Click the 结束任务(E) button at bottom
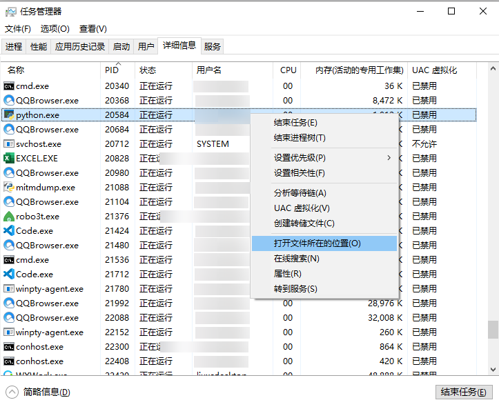This screenshot has height=409, width=499. click(x=464, y=392)
